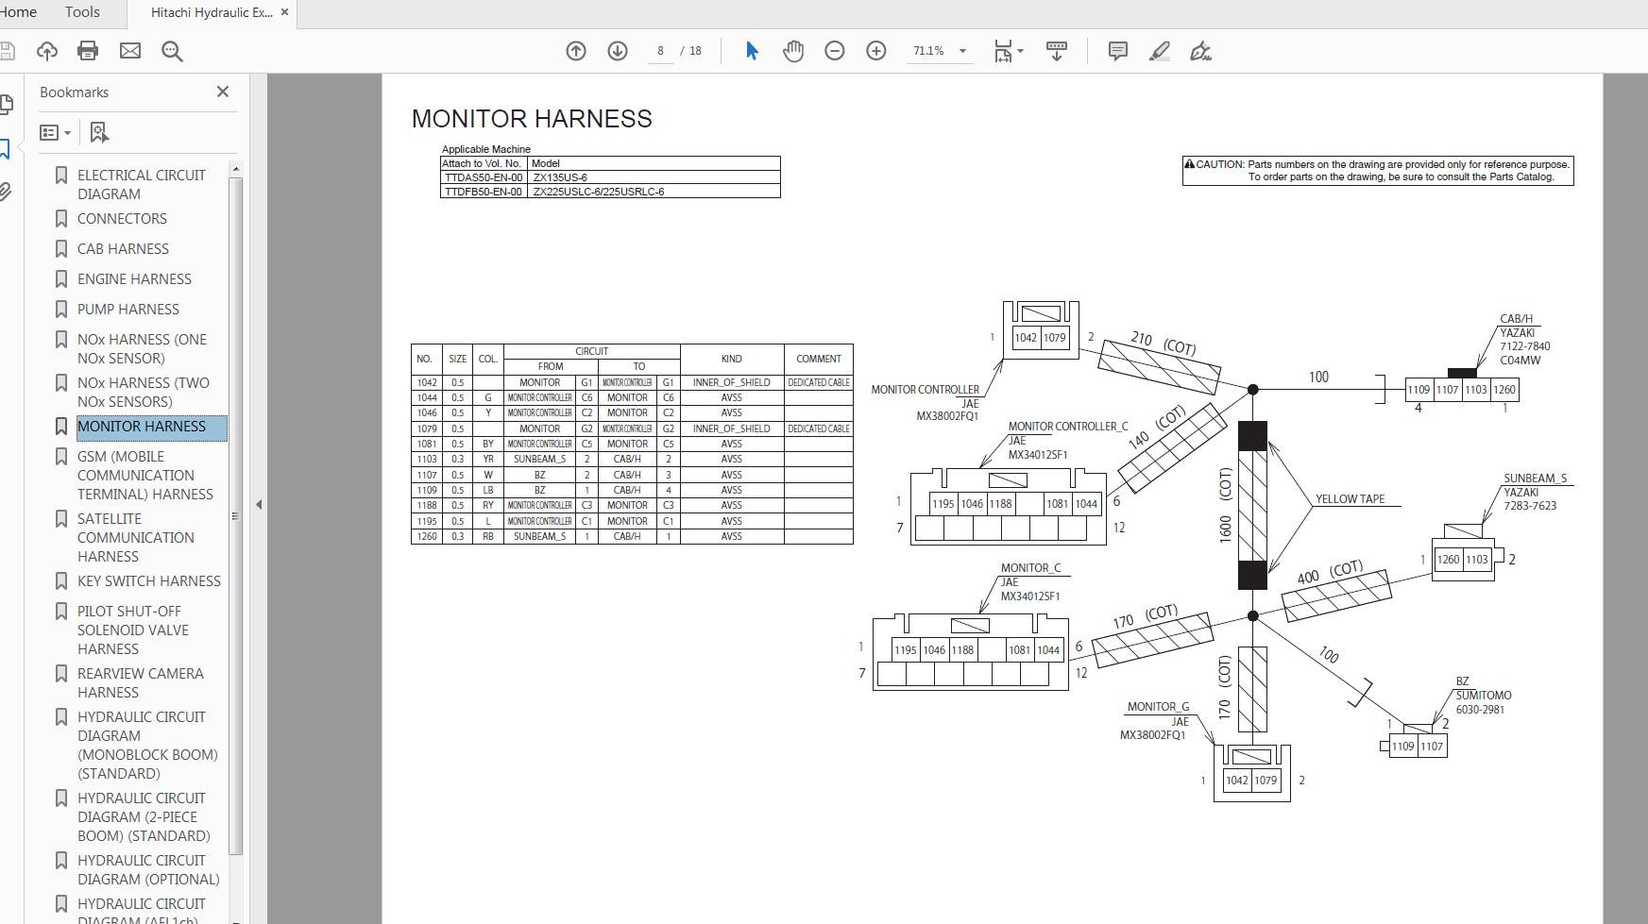The image size is (1648, 924).
Task: Send file by email envelope icon
Action: click(130, 51)
